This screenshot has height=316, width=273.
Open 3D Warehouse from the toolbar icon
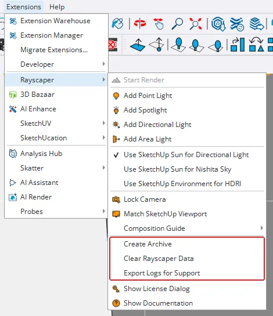(x=218, y=24)
